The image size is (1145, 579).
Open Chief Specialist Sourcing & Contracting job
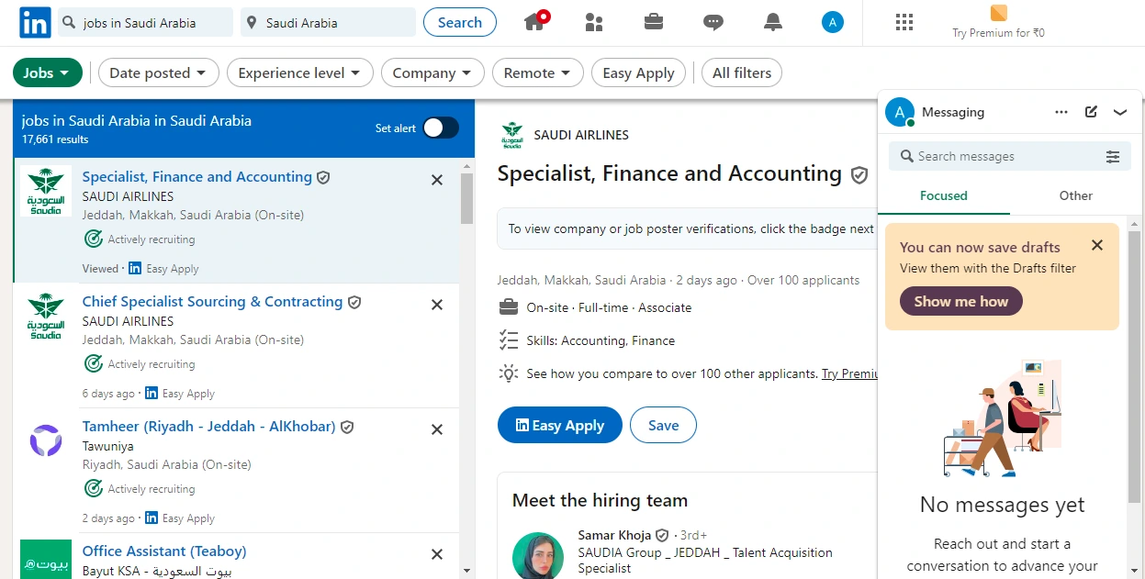coord(212,302)
